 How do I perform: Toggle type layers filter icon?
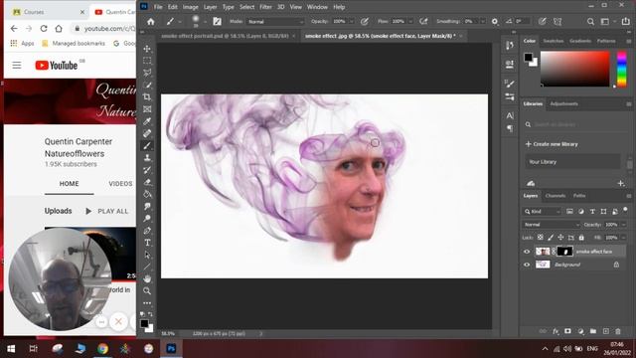(592, 212)
